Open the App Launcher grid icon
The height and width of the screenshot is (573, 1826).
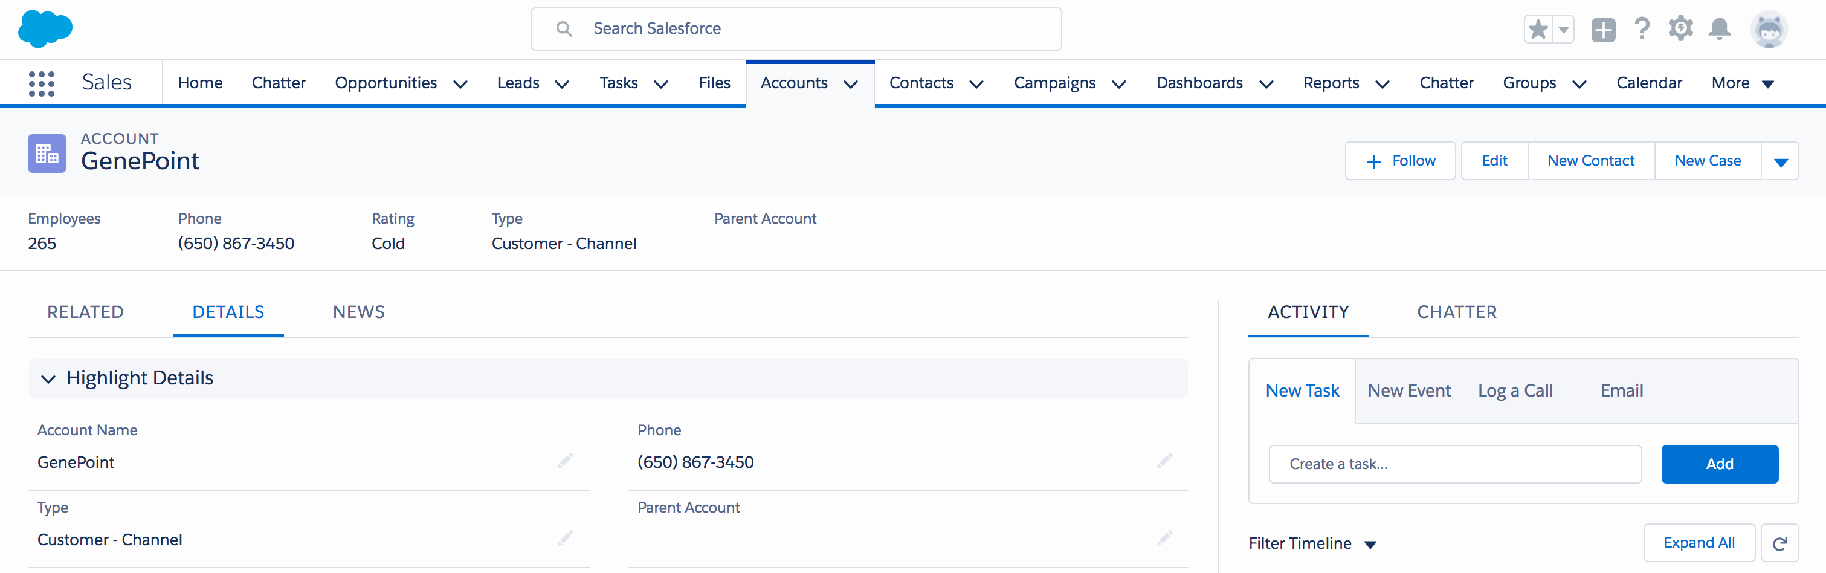(x=41, y=83)
